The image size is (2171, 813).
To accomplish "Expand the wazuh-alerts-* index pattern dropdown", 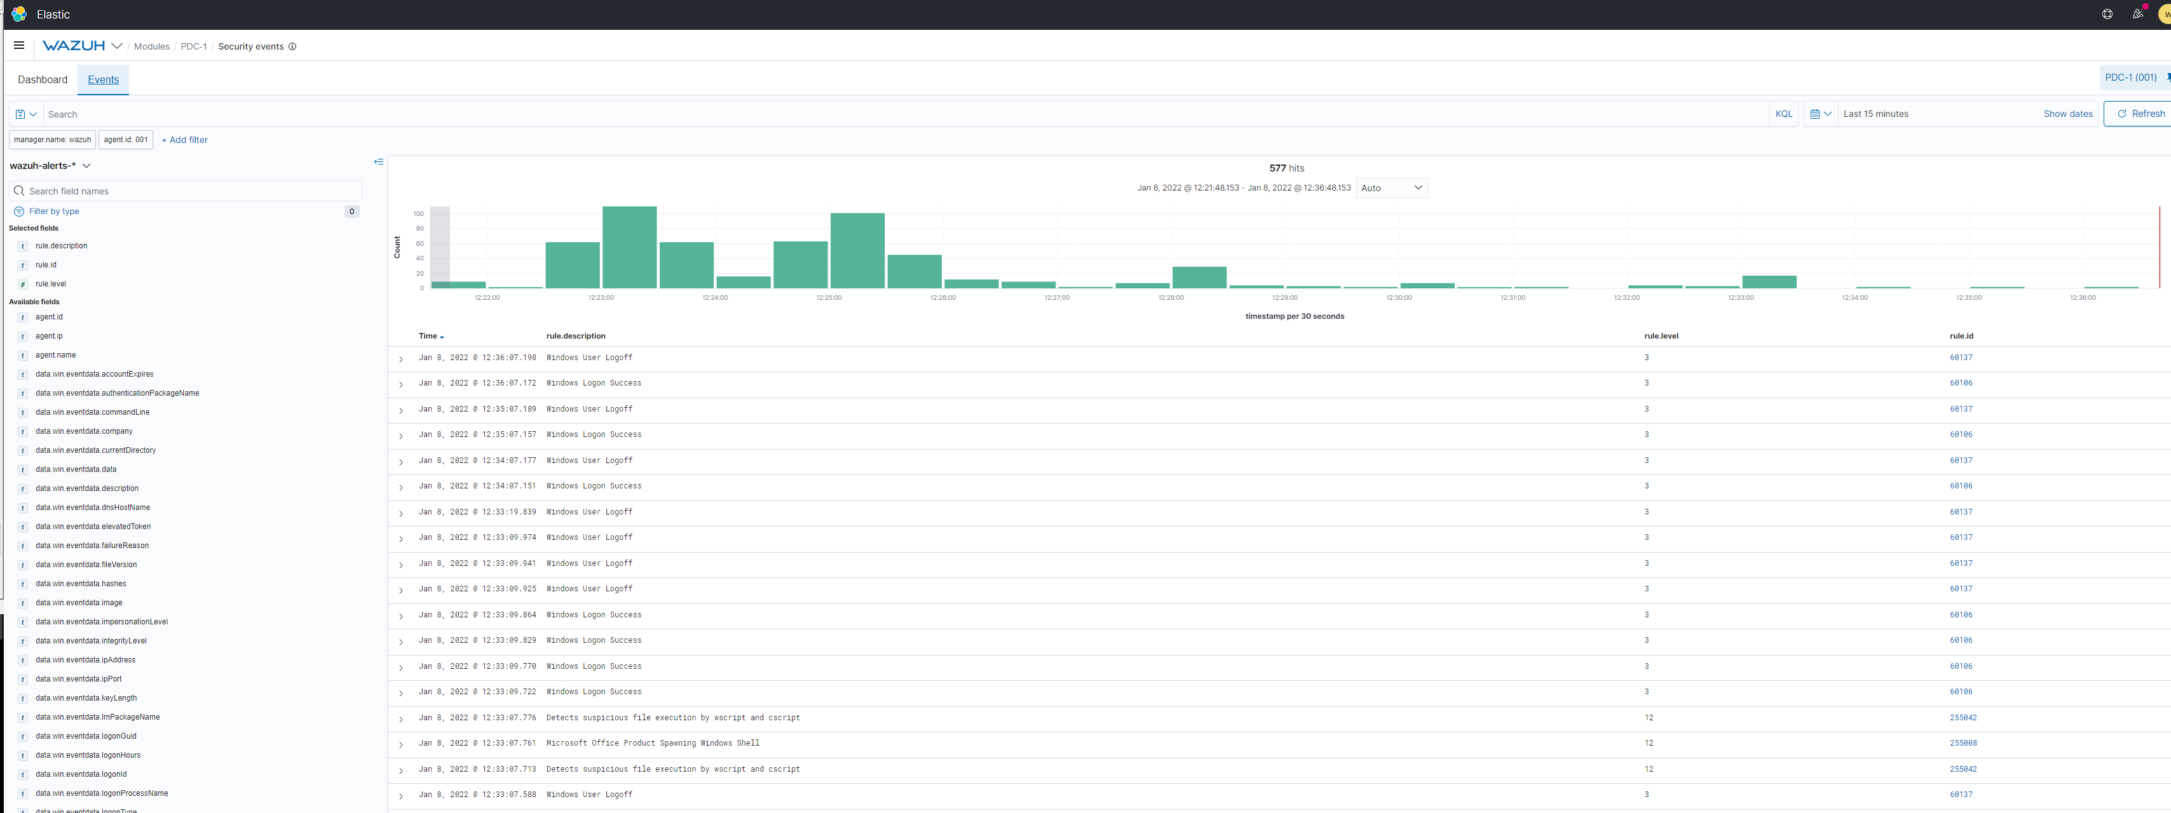I will (x=86, y=166).
